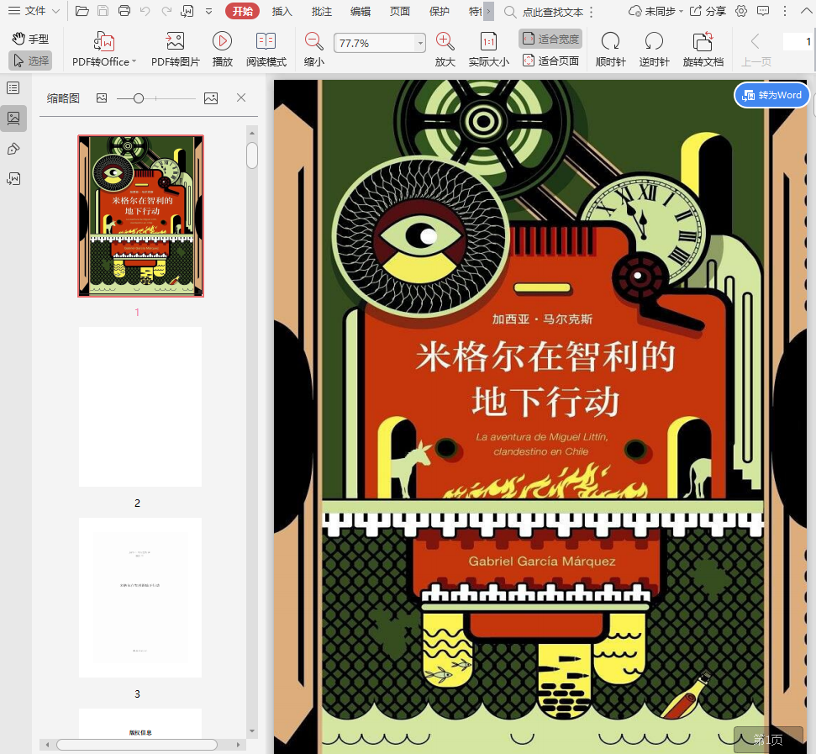Zoom in with the 放大 icon
The image size is (816, 754).
pos(445,42)
